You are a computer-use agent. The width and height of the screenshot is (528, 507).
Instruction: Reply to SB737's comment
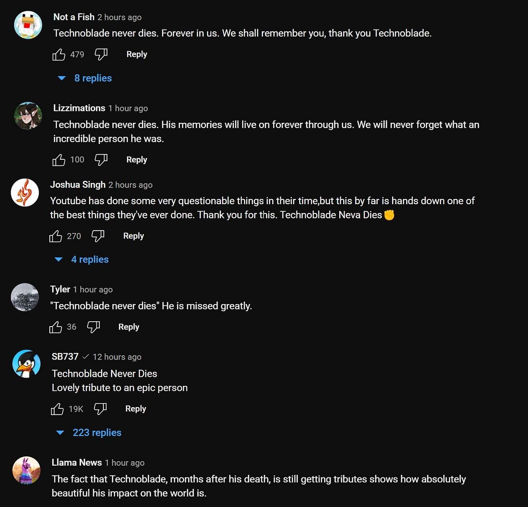[136, 409]
